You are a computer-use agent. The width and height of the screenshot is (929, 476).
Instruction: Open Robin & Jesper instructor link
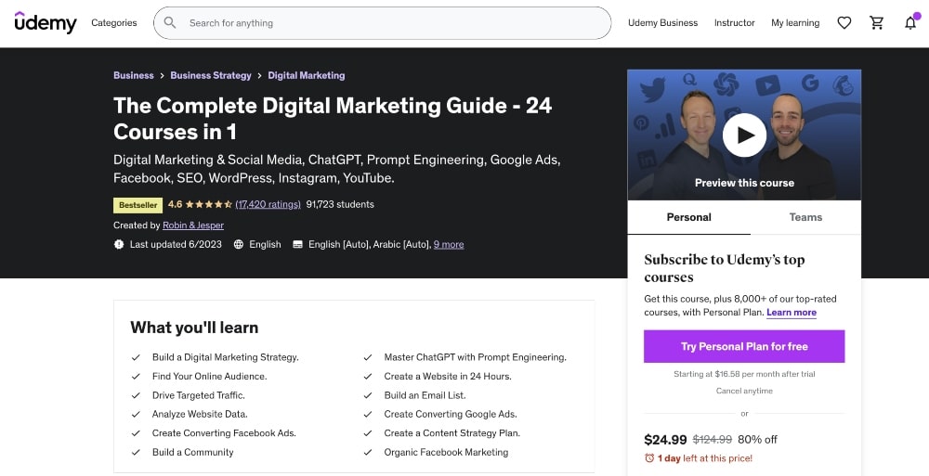(x=193, y=225)
